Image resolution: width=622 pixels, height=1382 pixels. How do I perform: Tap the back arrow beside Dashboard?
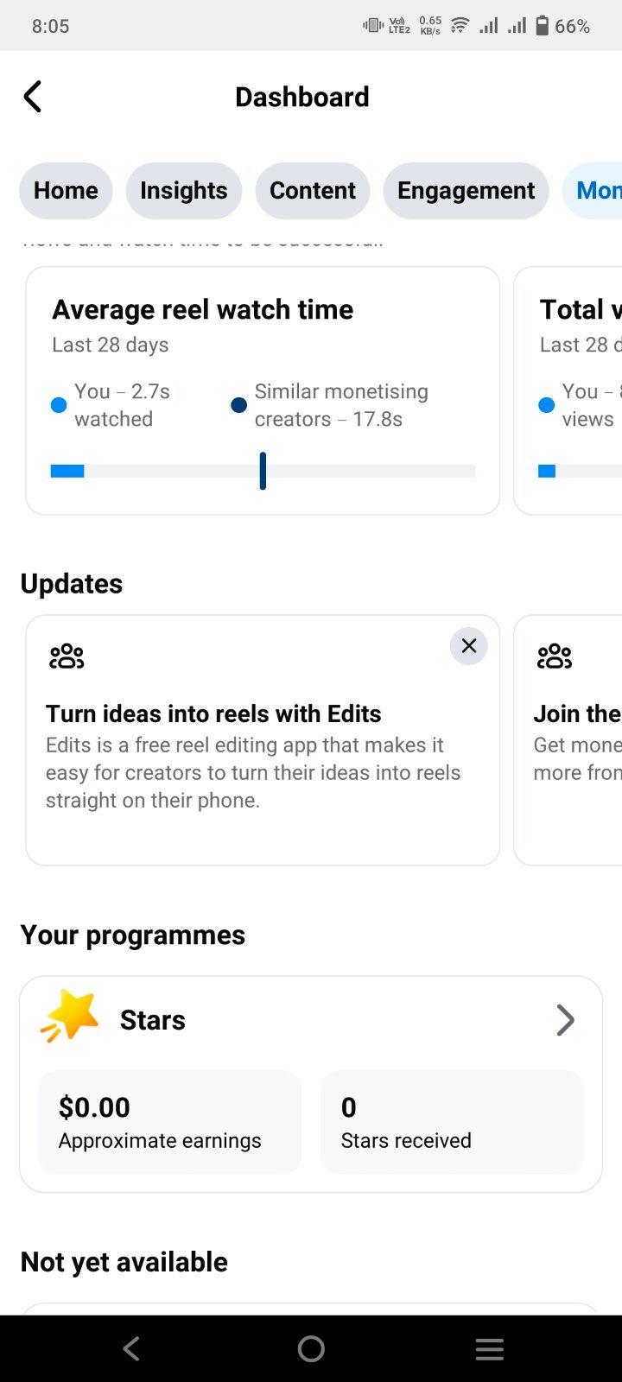[33, 97]
